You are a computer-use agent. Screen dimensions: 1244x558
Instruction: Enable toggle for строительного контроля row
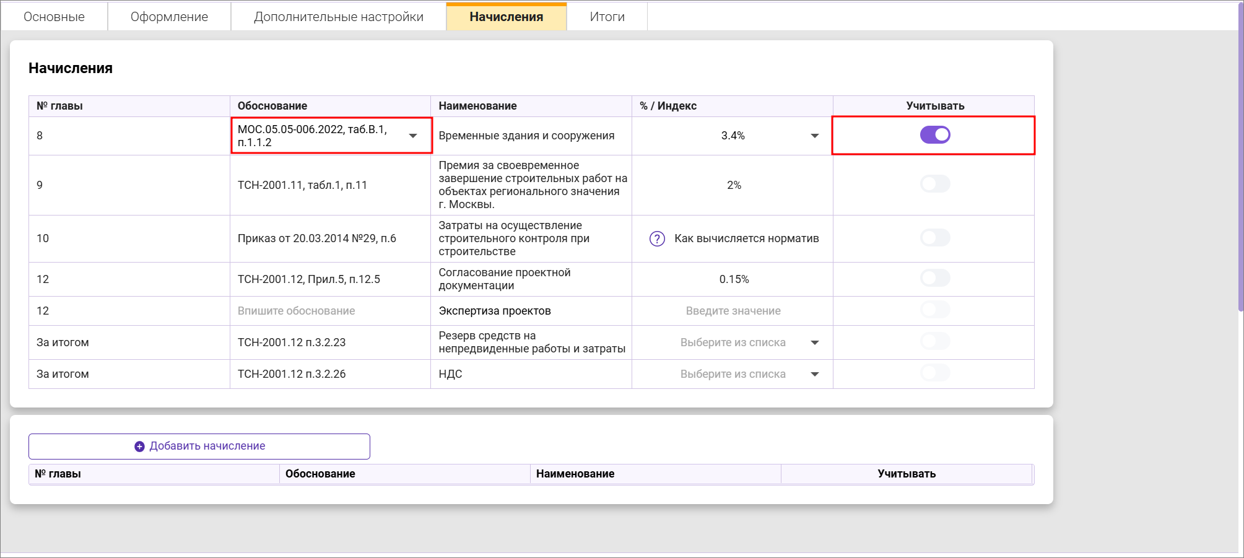pos(934,238)
